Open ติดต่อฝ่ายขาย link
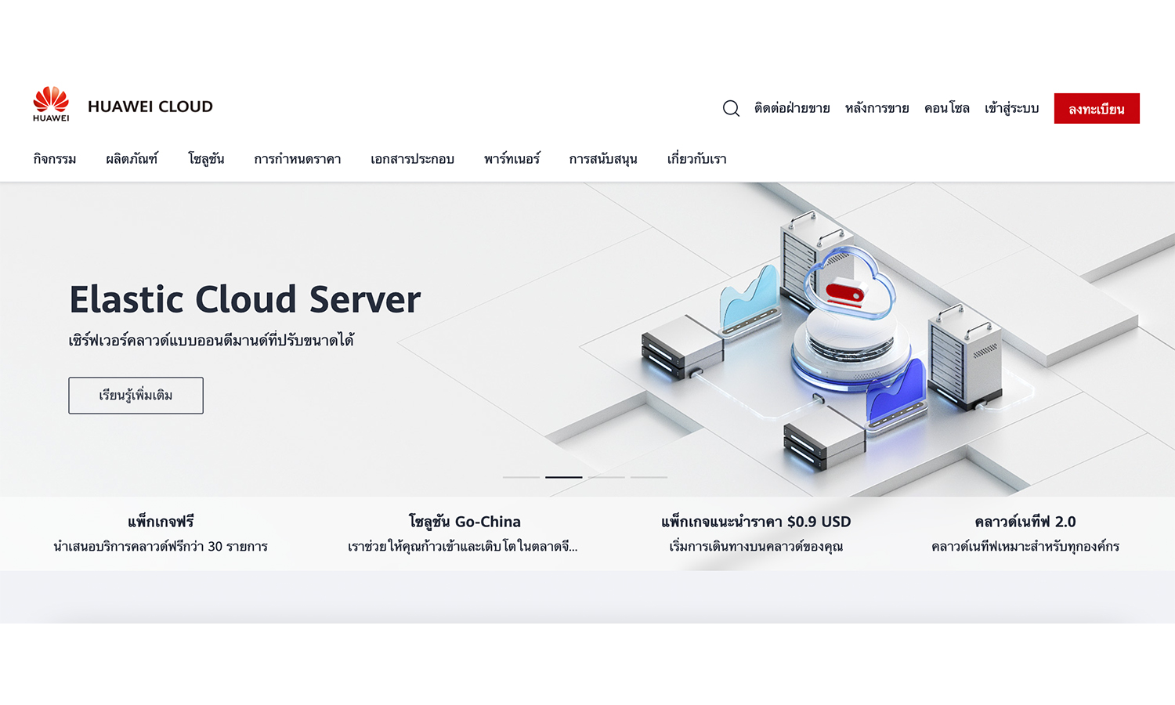1175x705 pixels. point(792,108)
